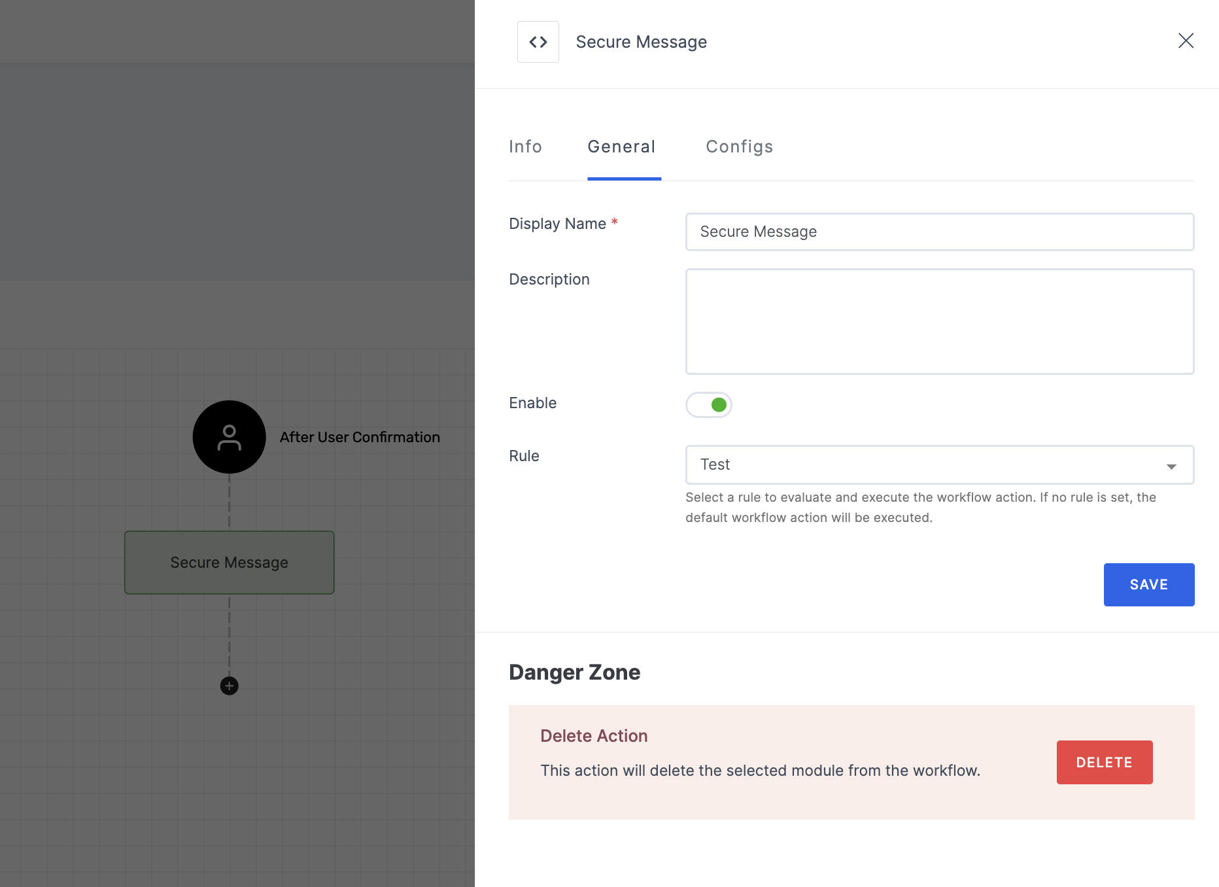
Task: Select the Secure Message workflow node
Action: click(229, 563)
